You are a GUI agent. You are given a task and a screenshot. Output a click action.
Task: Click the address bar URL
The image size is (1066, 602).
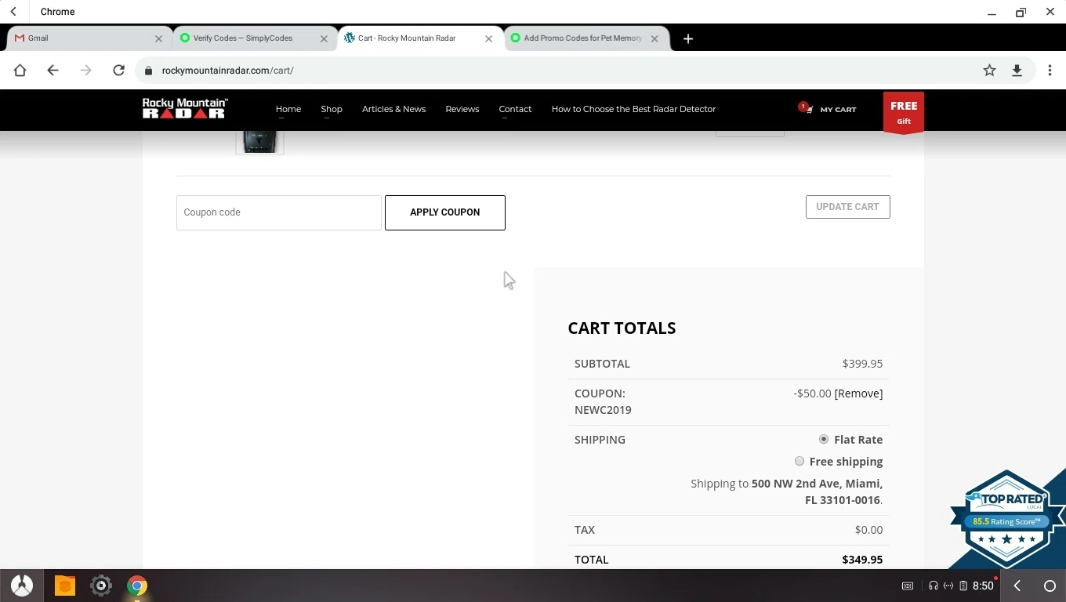coord(227,71)
